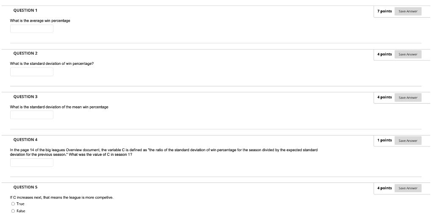
Task: Click the QUESTION 3 heading
Action: pos(25,97)
